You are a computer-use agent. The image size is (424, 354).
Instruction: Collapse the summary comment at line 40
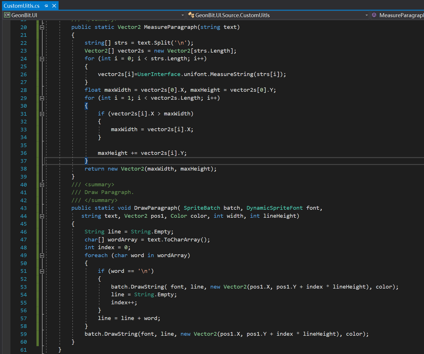pyautogui.click(x=42, y=185)
